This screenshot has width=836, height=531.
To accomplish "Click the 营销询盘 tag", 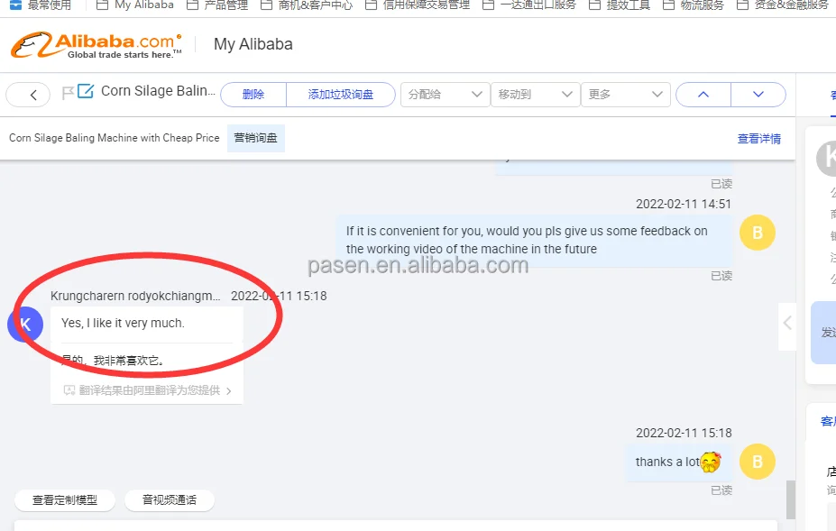I will [x=256, y=138].
